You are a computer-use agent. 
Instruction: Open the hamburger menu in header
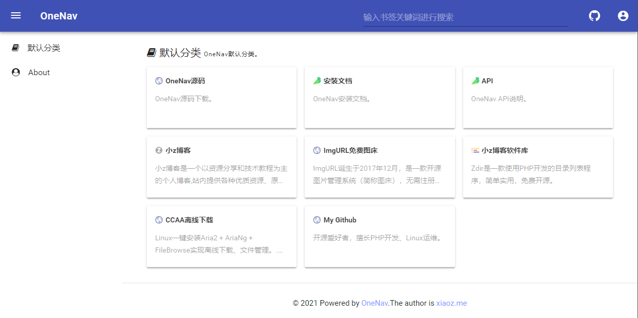click(x=16, y=15)
